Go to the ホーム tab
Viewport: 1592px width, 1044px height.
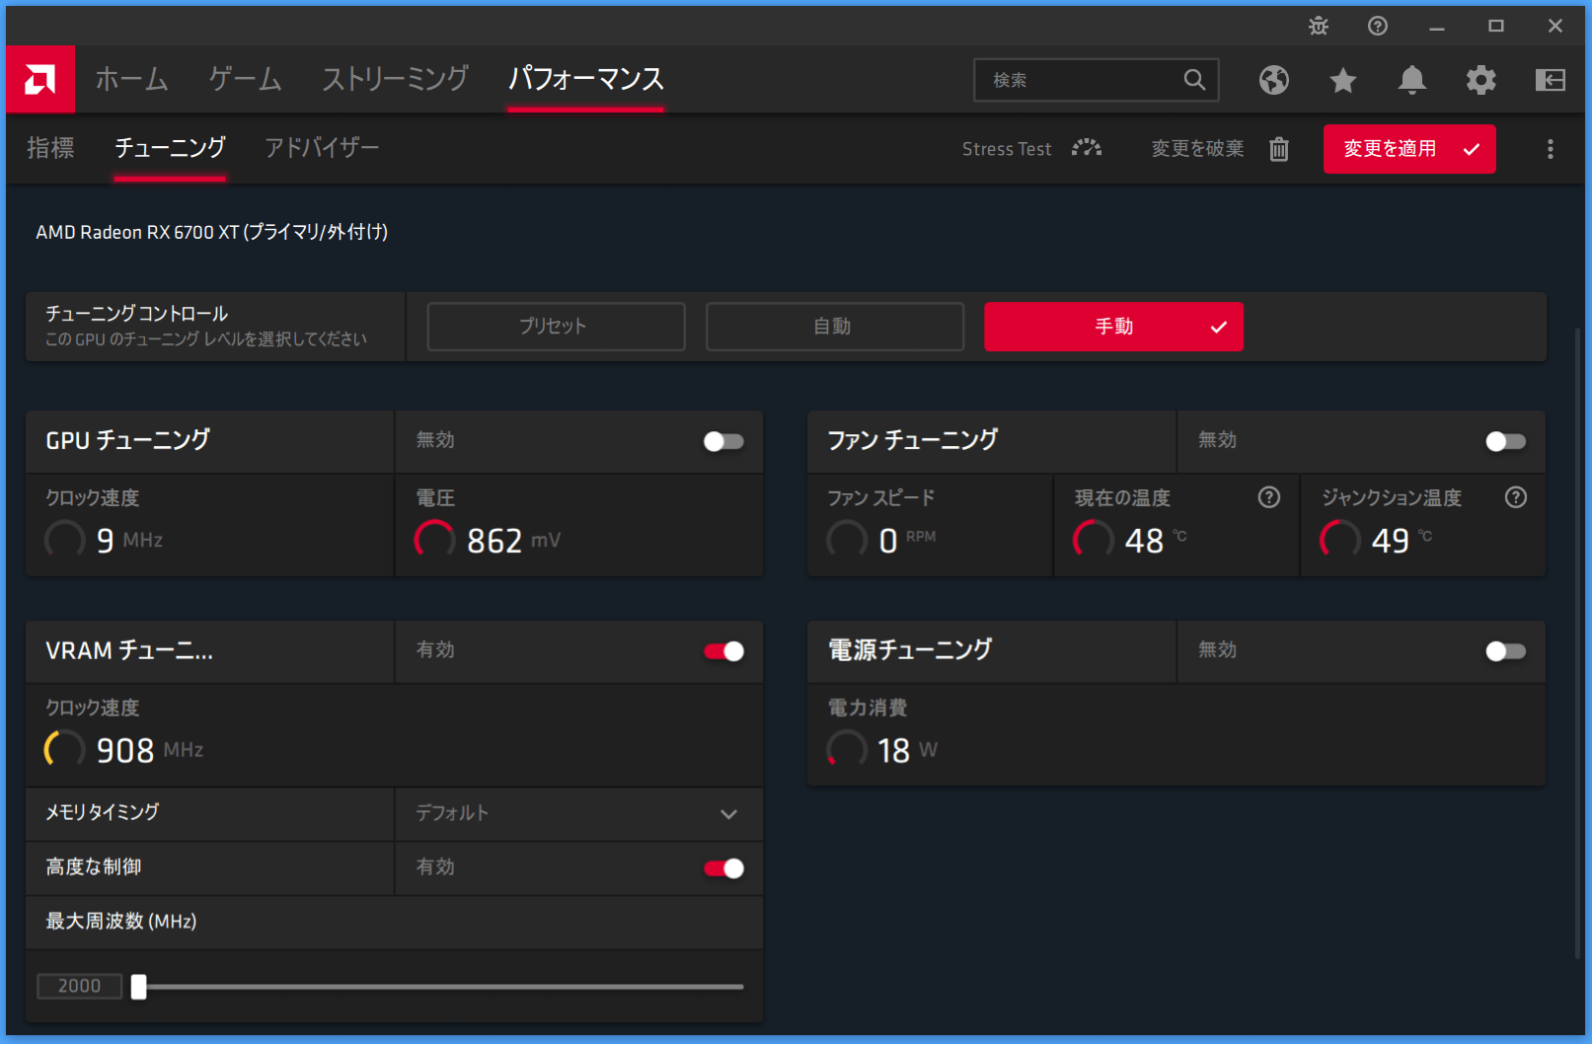click(131, 79)
